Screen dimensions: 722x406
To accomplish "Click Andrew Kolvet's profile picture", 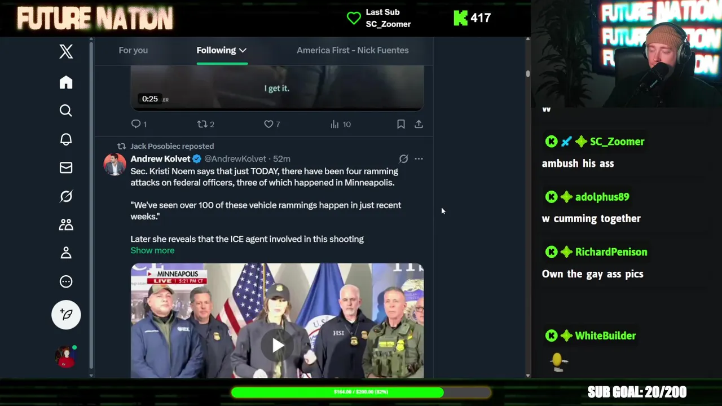I will click(115, 164).
